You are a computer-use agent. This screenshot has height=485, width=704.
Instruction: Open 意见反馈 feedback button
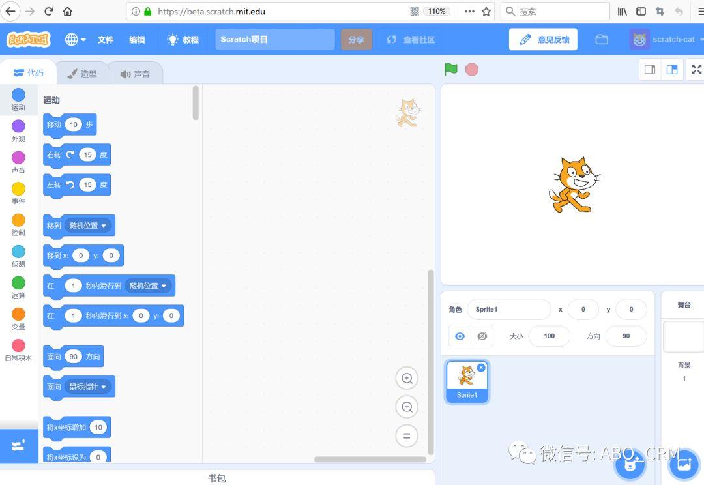point(543,40)
